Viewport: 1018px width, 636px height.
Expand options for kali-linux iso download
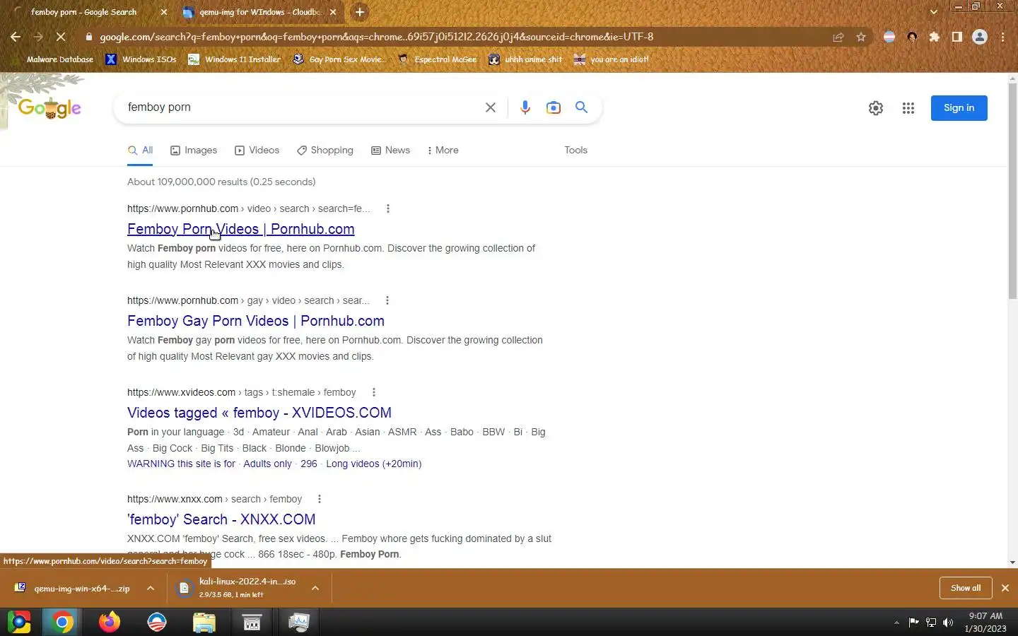point(315,588)
